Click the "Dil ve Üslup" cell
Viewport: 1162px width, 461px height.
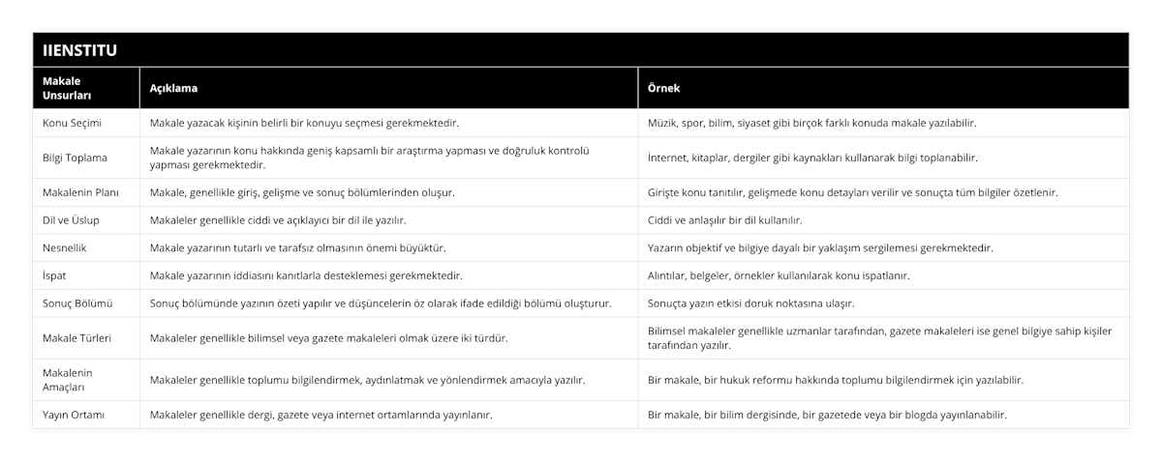point(71,220)
